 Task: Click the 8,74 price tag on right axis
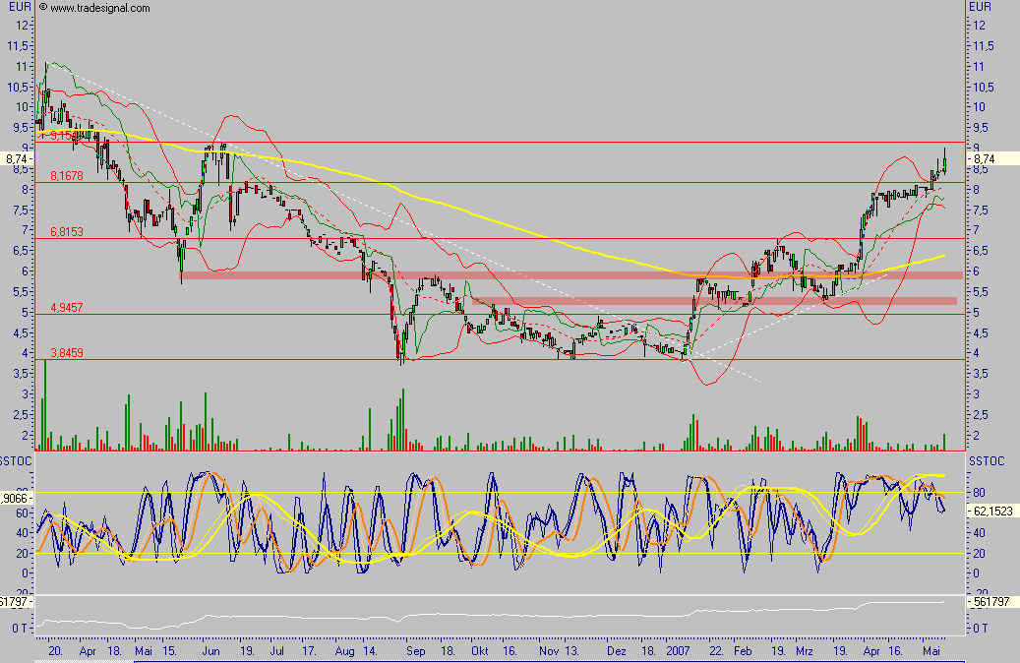[x=985, y=158]
